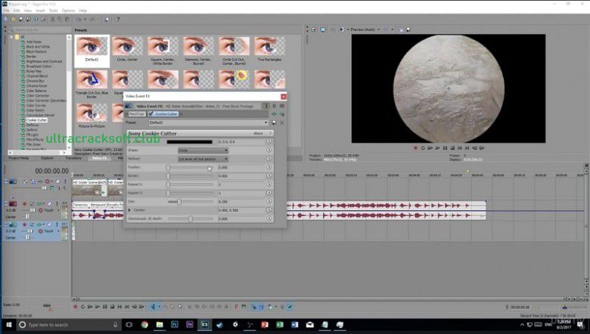Select Cookie Cutter in effects list
This screenshot has width=590, height=334.
[36, 120]
